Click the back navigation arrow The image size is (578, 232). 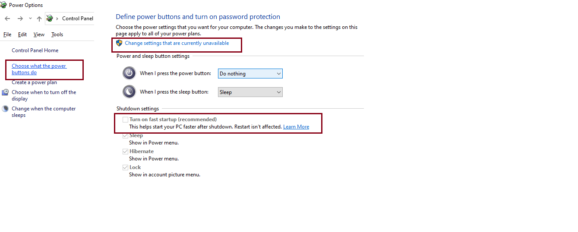7,19
